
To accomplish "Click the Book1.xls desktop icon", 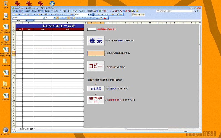I will [6, 97].
